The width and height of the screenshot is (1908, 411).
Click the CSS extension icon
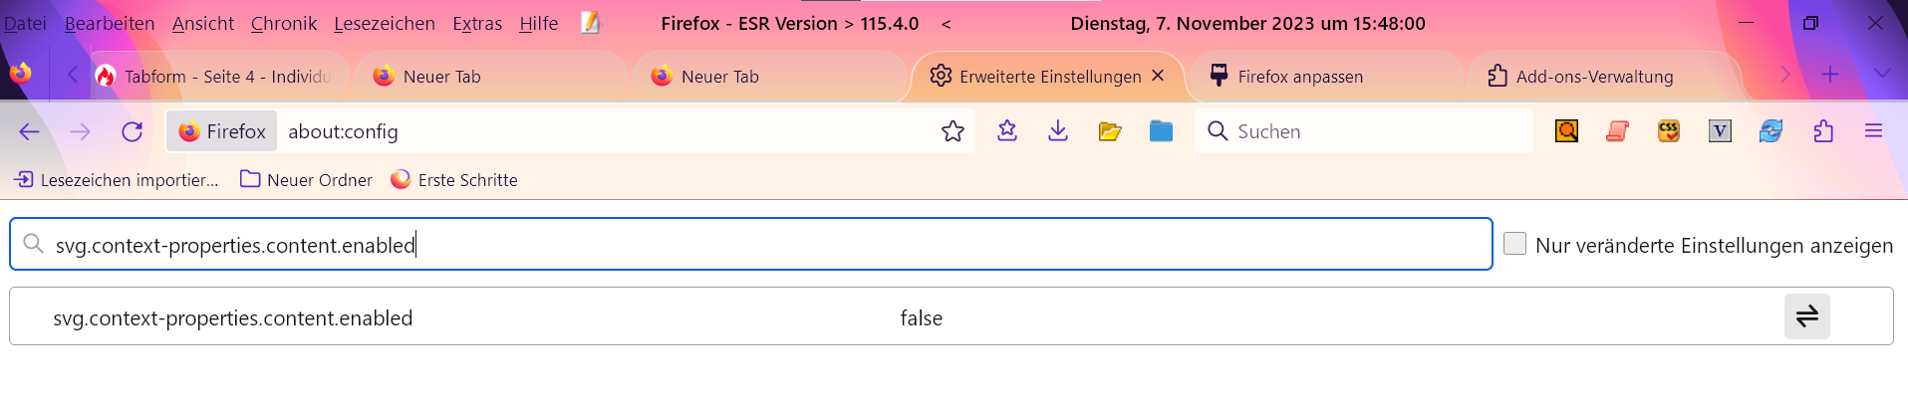click(1669, 131)
